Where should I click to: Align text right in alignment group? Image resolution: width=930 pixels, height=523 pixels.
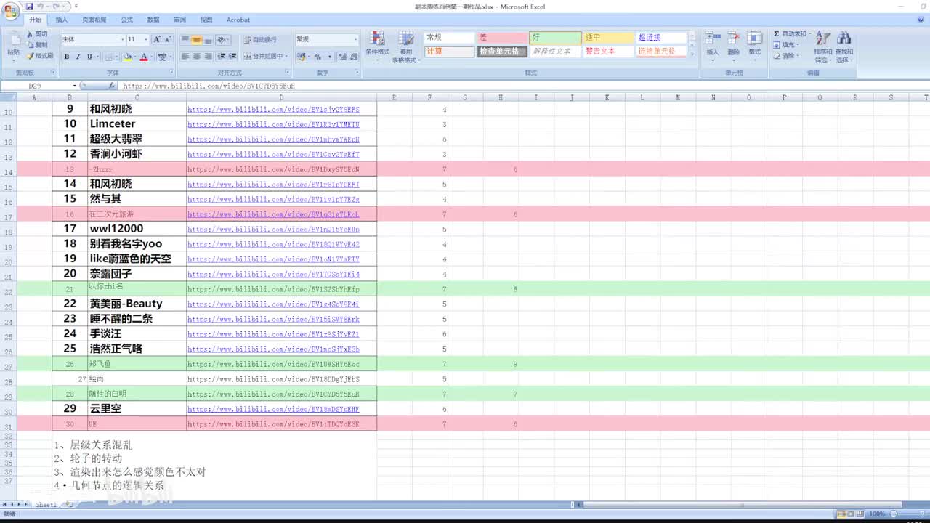[208, 56]
